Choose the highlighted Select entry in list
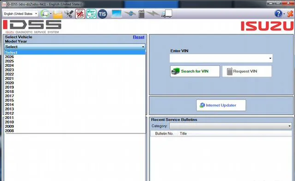This screenshot has width=295, height=181. point(75,52)
